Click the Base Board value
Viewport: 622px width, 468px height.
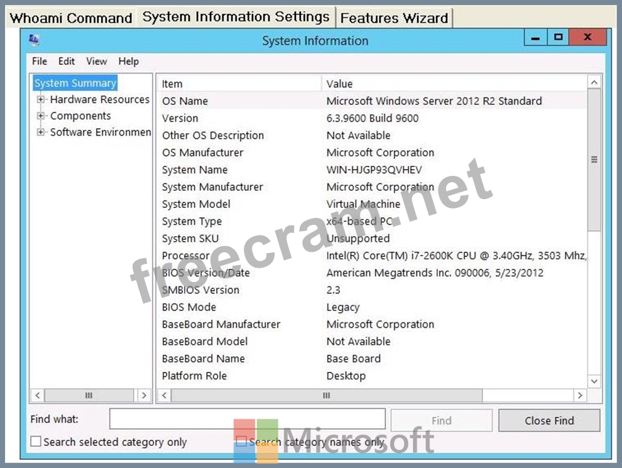(354, 359)
